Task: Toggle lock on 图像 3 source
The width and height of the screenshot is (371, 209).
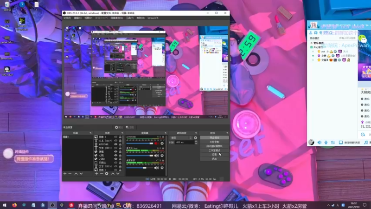Action: click(120, 137)
